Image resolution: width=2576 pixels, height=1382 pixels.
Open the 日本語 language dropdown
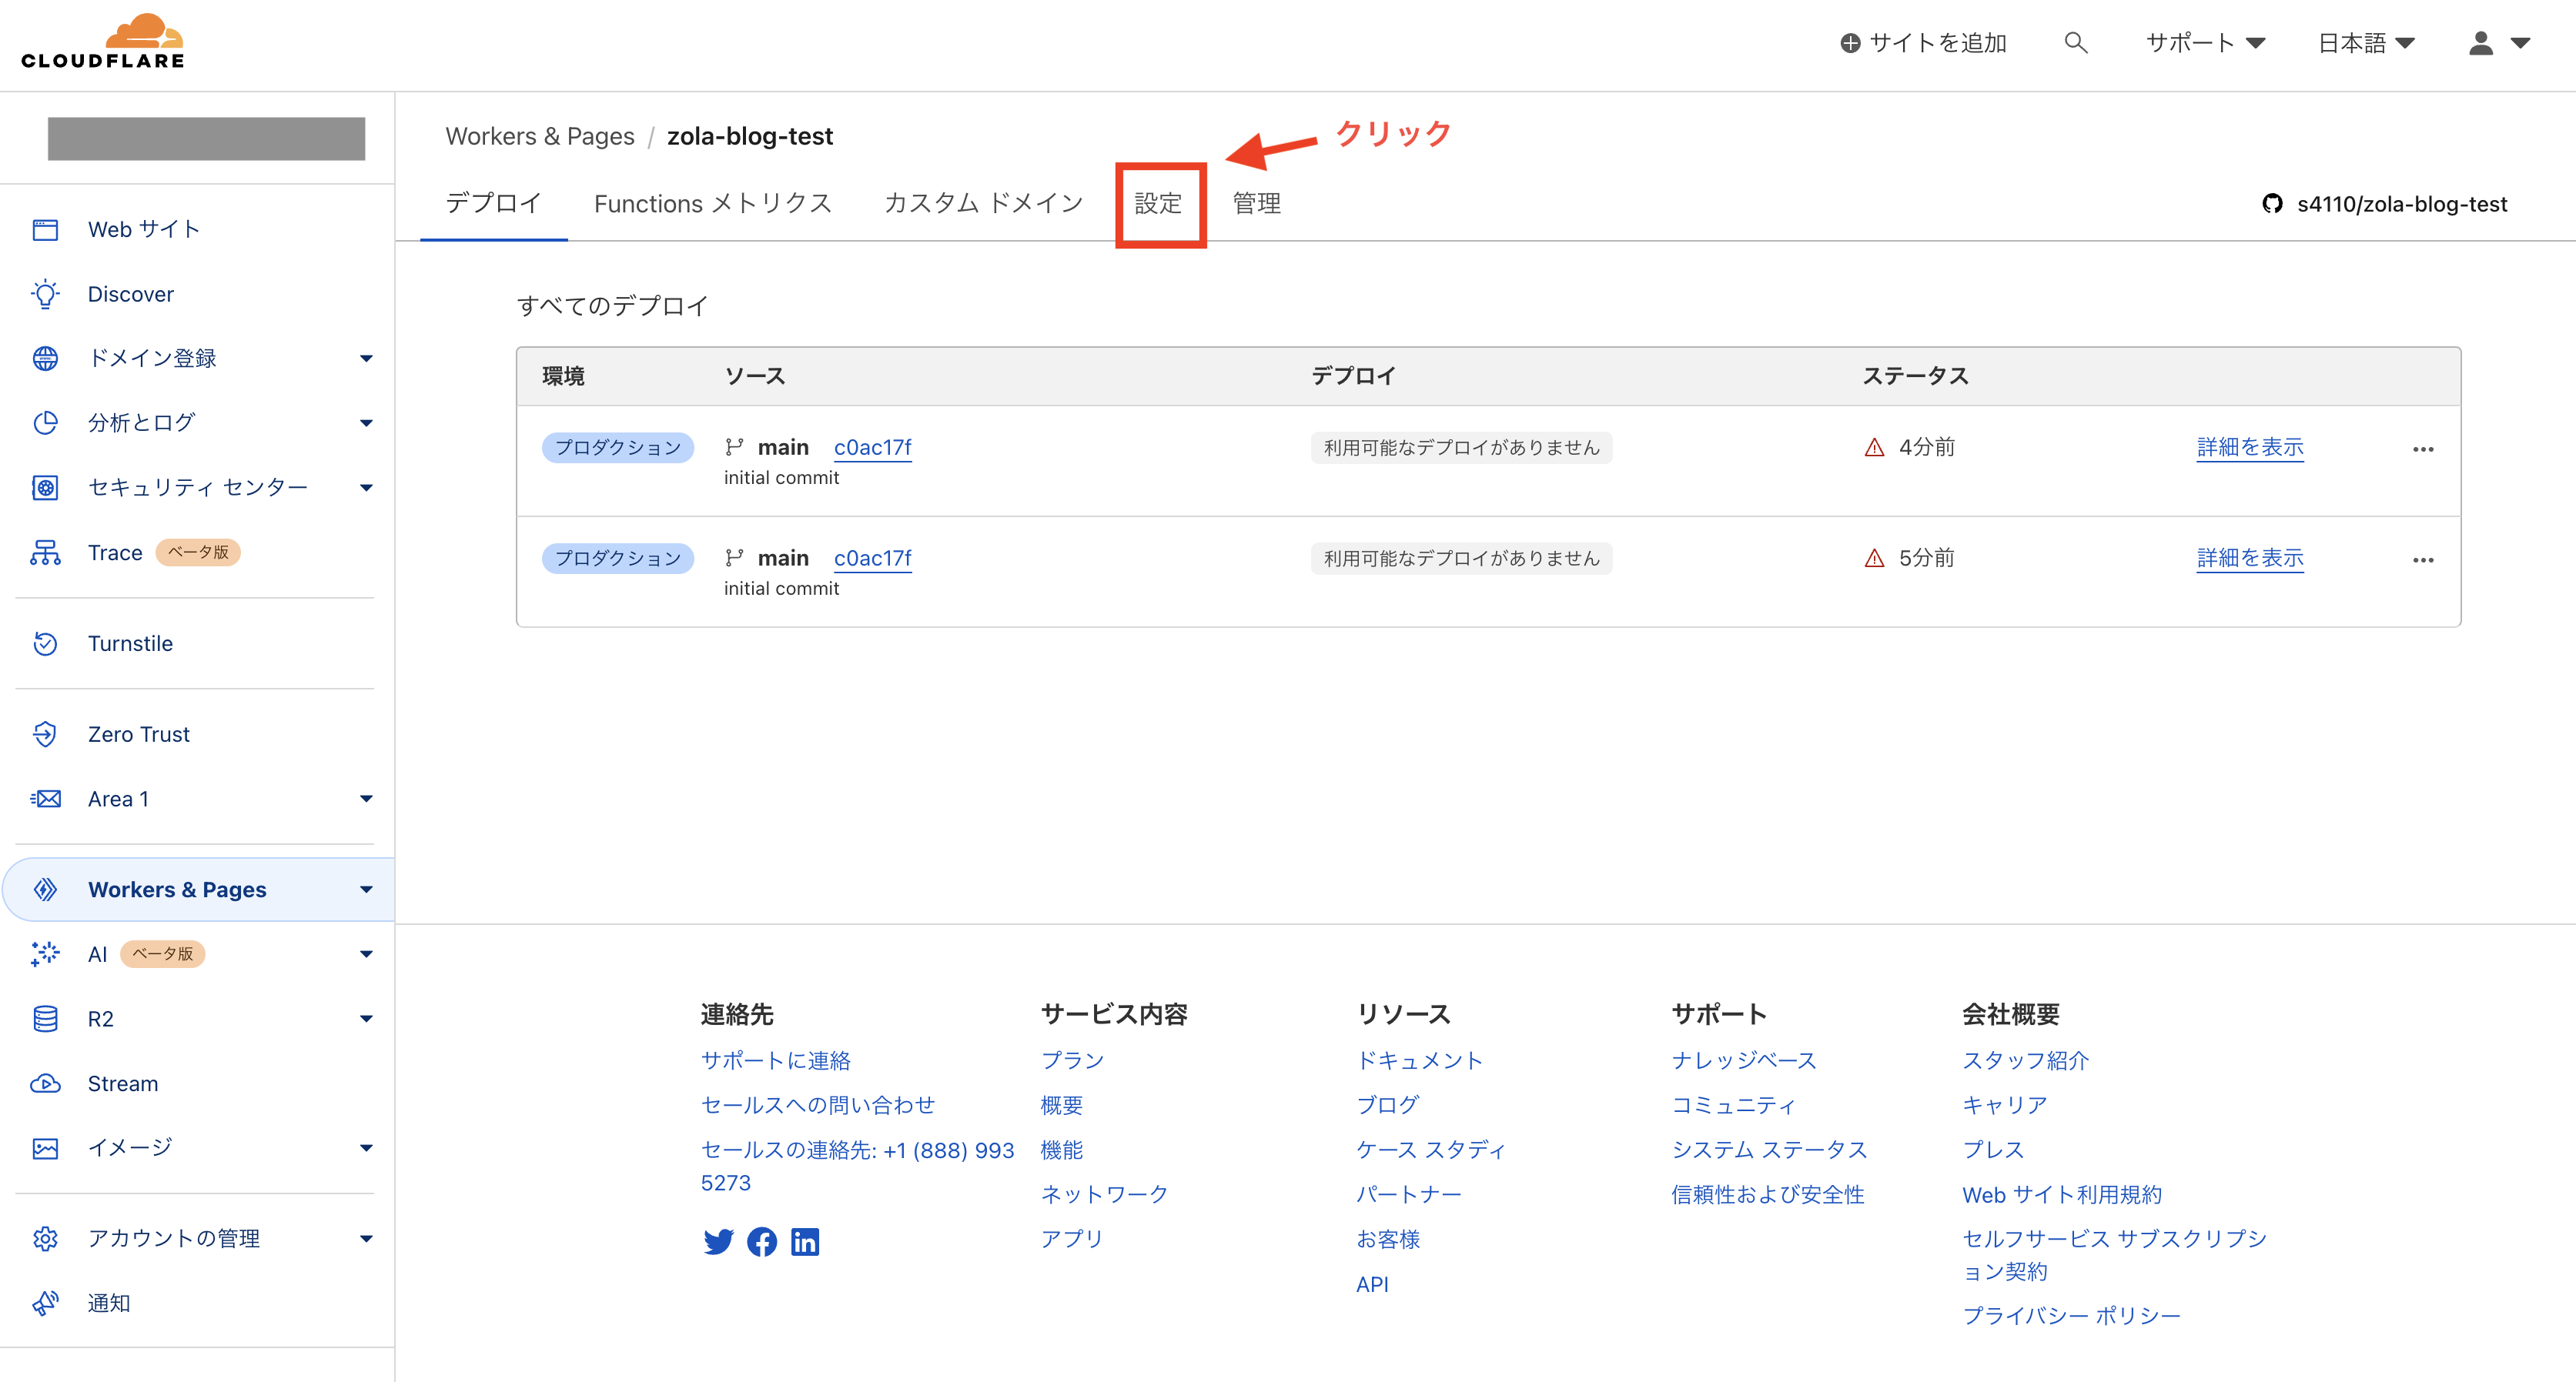pyautogui.click(x=2366, y=43)
